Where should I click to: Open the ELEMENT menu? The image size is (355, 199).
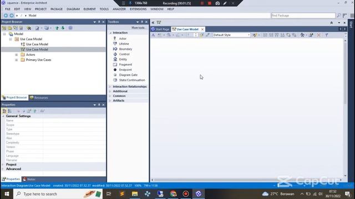[89, 9]
